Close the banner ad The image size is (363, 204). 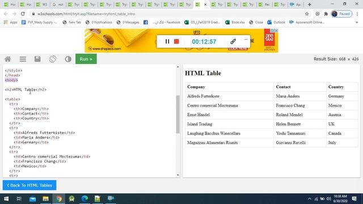276,31
